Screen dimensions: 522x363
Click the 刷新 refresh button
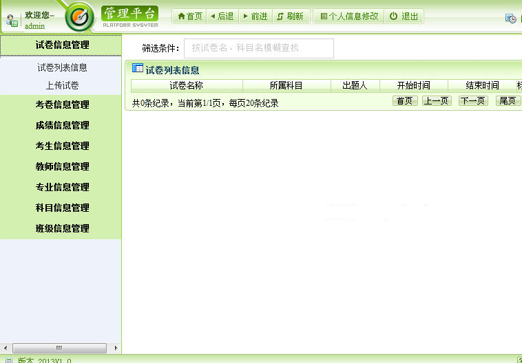(291, 16)
